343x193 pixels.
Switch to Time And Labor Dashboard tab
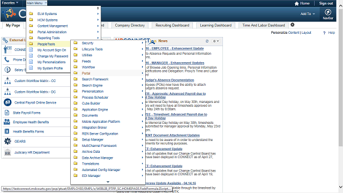pos(264,25)
